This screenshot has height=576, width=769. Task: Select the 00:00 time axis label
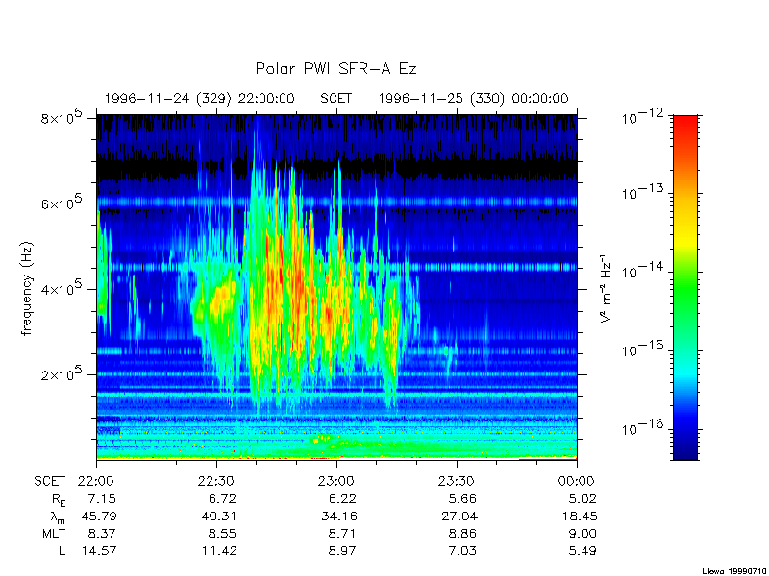(x=576, y=481)
